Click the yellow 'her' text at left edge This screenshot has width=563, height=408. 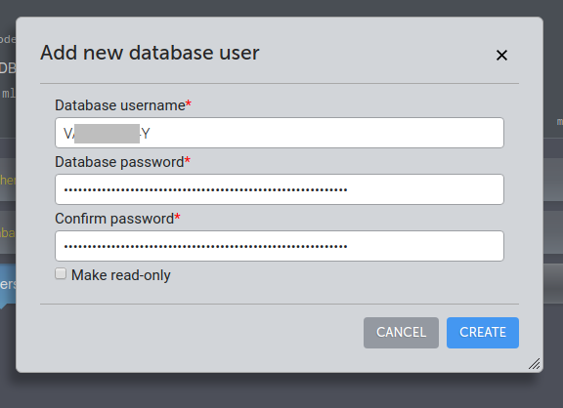click(8, 180)
